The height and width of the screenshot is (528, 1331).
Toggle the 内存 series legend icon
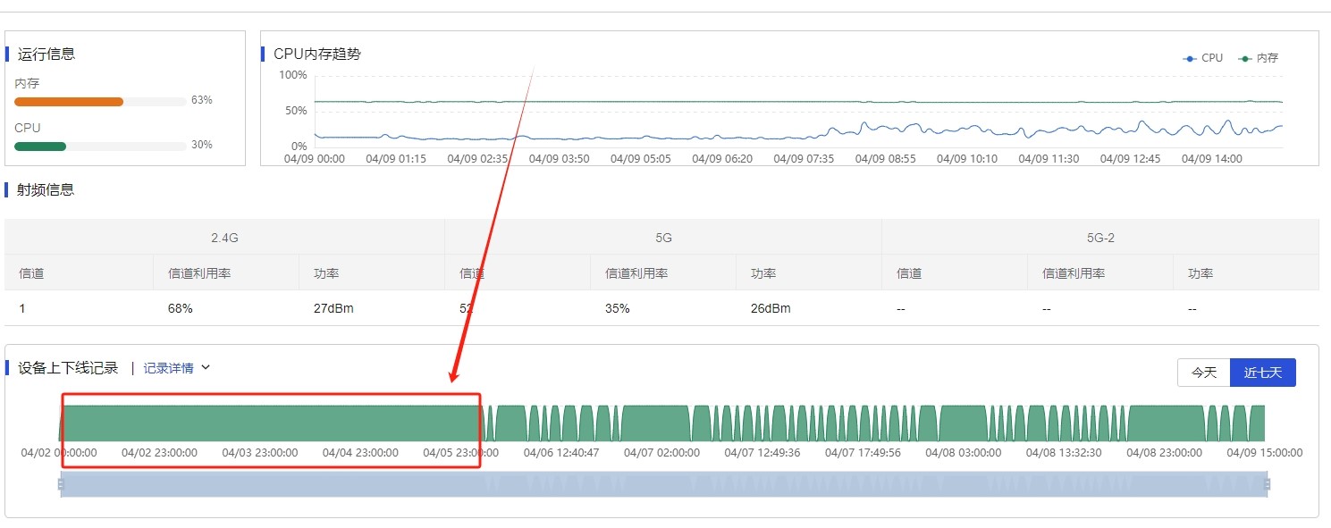point(1245,58)
